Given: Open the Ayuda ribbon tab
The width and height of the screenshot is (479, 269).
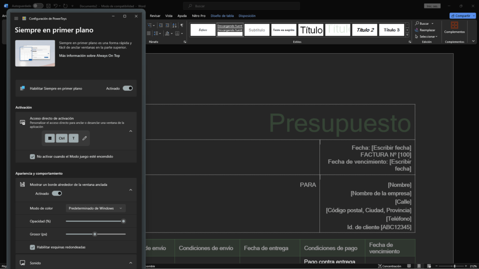Looking at the screenshot, I should pyautogui.click(x=182, y=16).
